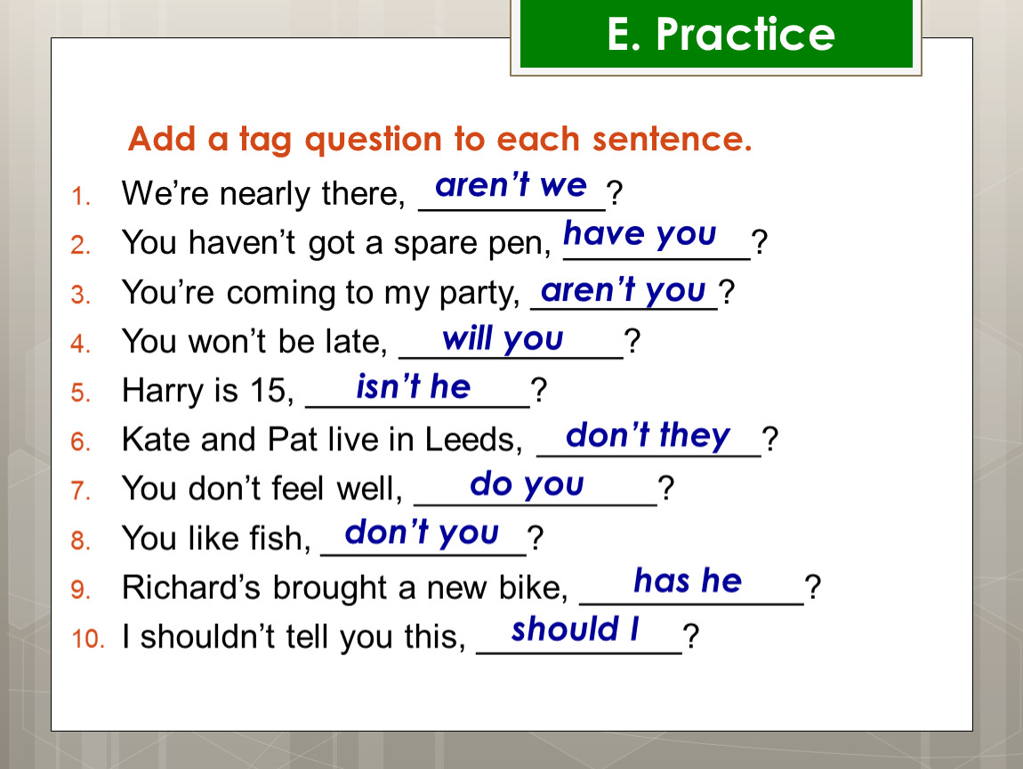Click the "don't you" answer after fish
Viewport: 1023px width, 769px height.
[422, 533]
